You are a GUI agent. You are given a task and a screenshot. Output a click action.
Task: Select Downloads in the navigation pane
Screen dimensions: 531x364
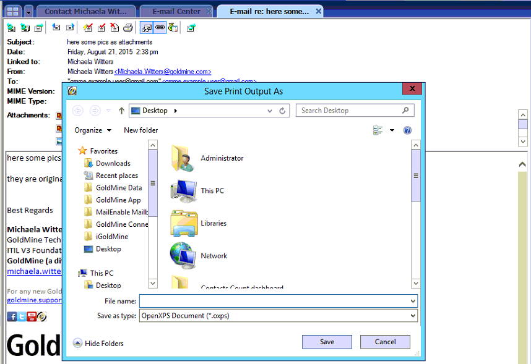click(113, 163)
